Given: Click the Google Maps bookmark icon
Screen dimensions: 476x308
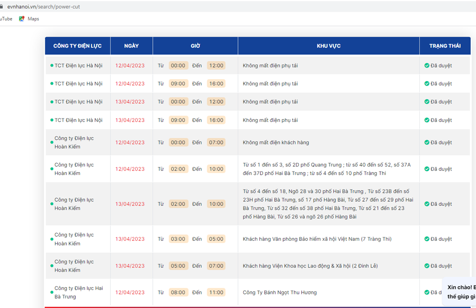Looking at the screenshot, I should 21,19.
